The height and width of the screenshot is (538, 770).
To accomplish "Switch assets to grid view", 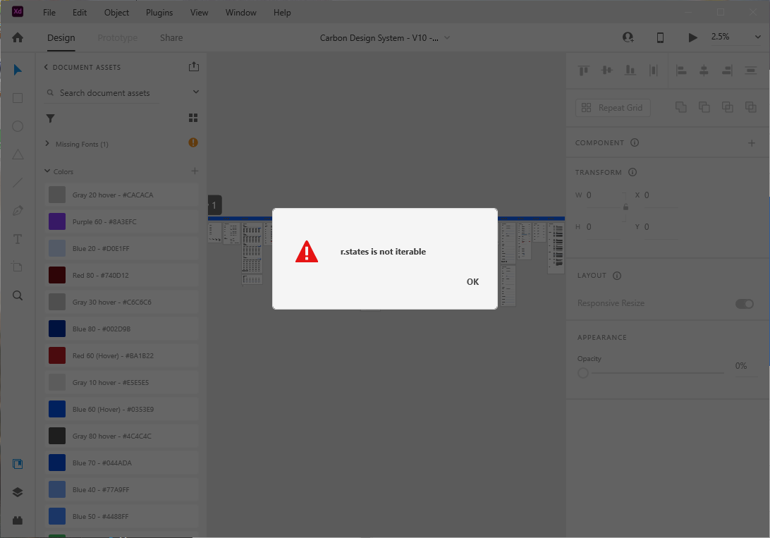I will coord(193,118).
